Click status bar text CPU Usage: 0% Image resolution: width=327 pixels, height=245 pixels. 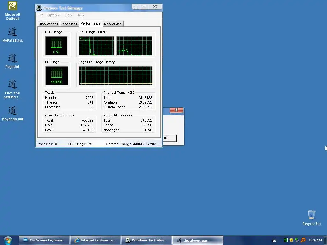coord(80,144)
